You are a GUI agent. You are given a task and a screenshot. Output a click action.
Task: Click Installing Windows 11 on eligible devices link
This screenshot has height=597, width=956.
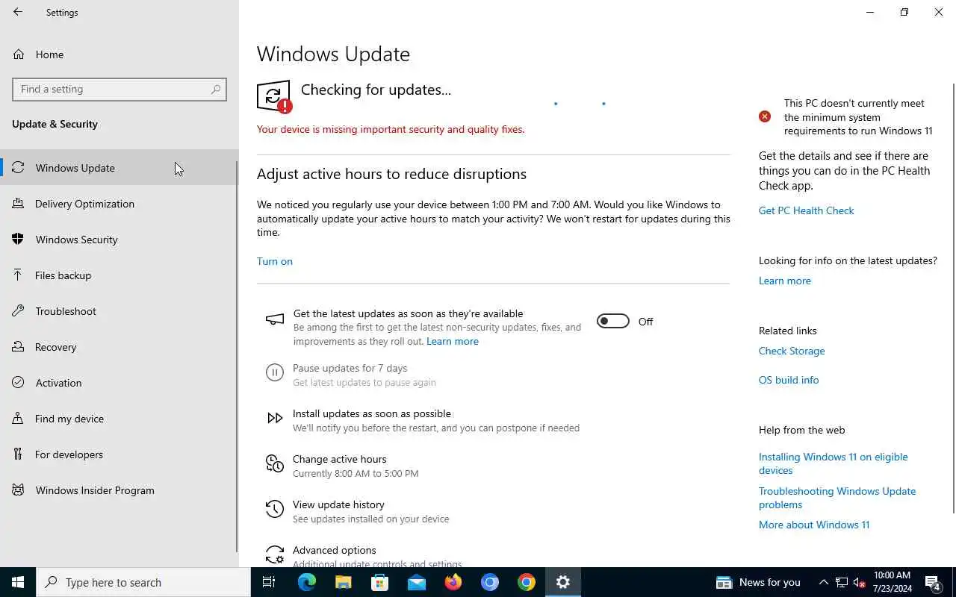pyautogui.click(x=834, y=463)
